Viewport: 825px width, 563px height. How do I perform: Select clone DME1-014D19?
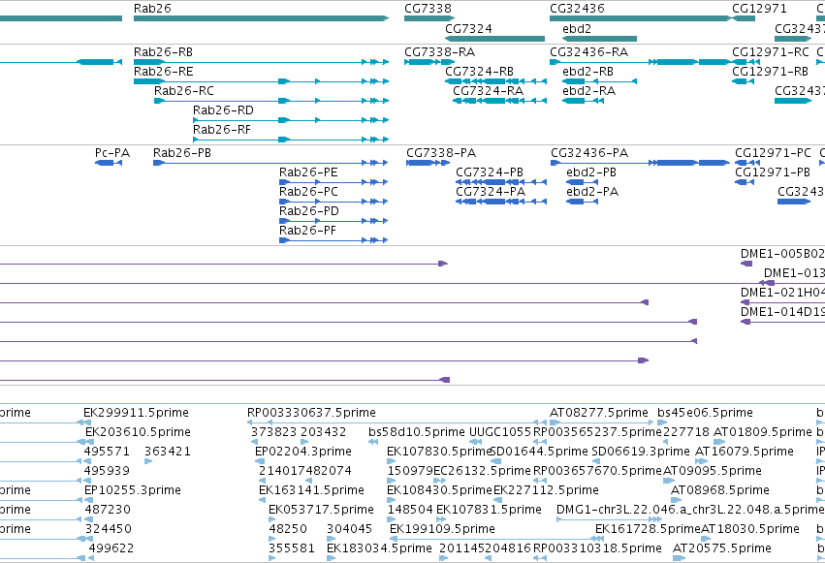[782, 322]
